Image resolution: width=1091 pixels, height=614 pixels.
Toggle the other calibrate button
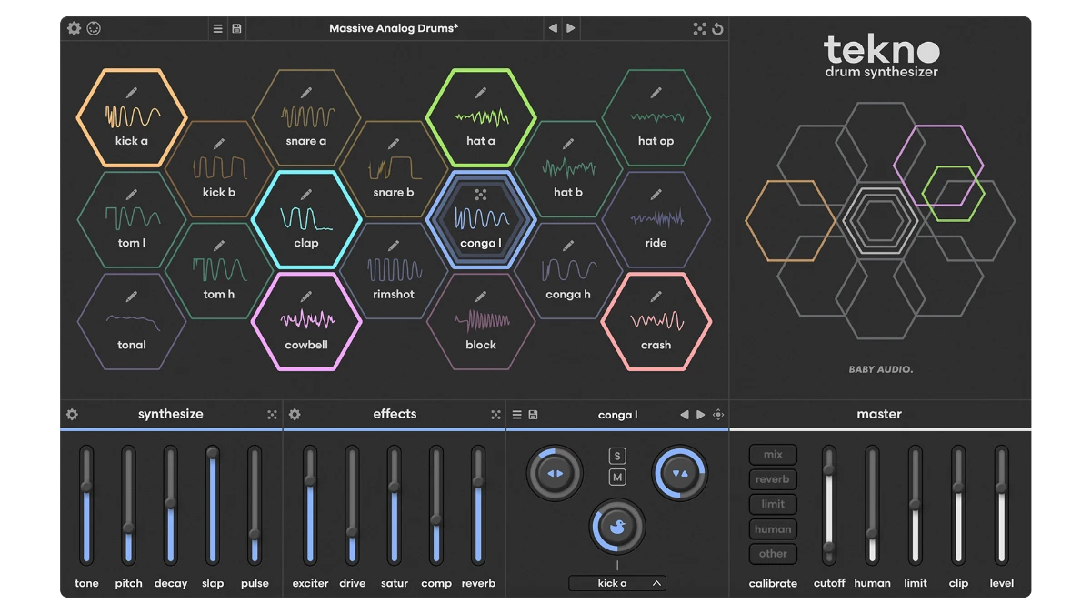773,553
